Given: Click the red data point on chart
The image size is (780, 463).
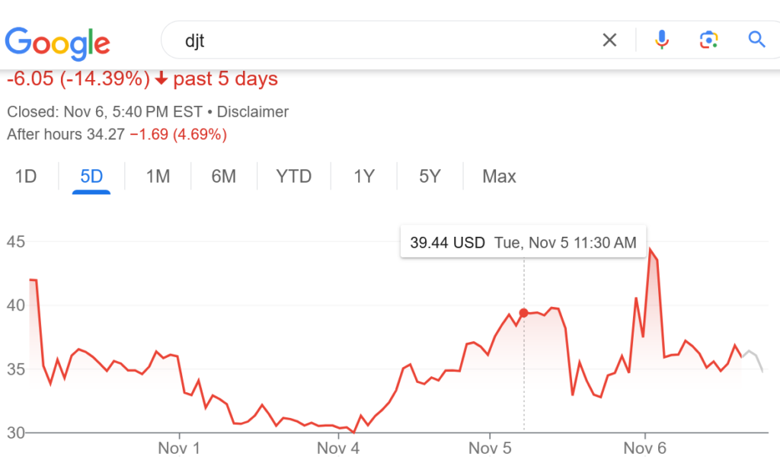Looking at the screenshot, I should point(523,313).
